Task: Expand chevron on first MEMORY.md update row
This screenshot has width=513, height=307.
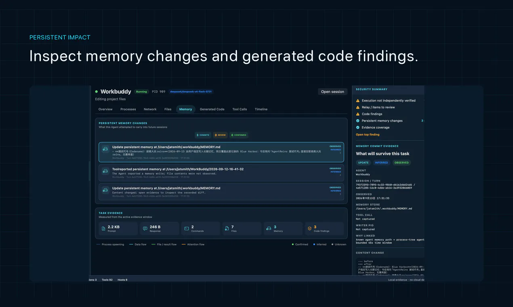Action: tap(340, 153)
